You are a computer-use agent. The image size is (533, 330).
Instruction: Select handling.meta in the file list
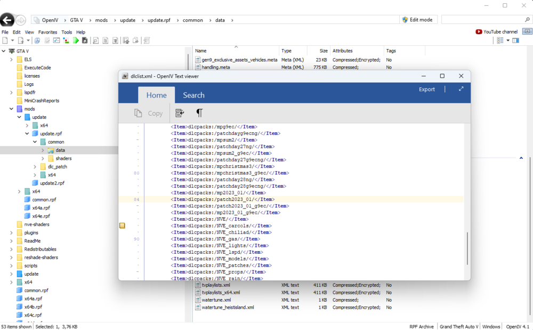click(x=215, y=67)
